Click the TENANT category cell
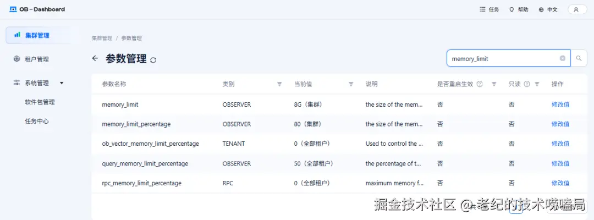 click(x=233, y=144)
